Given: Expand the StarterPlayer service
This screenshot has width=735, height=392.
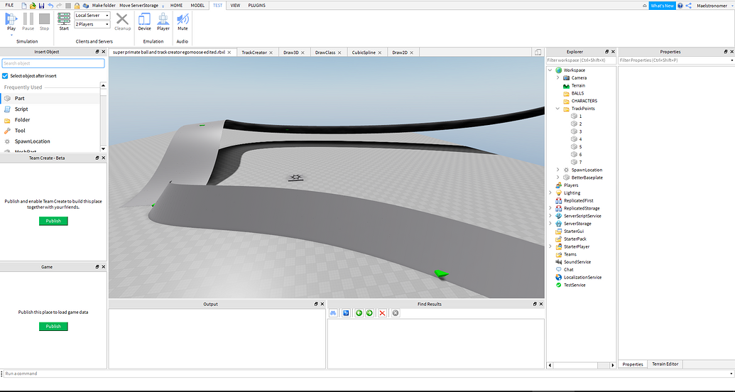Looking at the screenshot, I should (550, 246).
